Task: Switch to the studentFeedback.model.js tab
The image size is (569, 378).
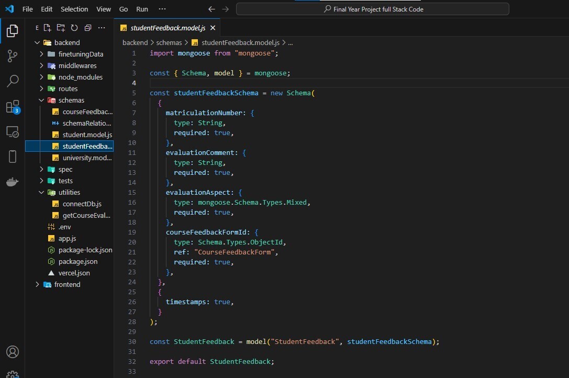Action: tap(168, 28)
